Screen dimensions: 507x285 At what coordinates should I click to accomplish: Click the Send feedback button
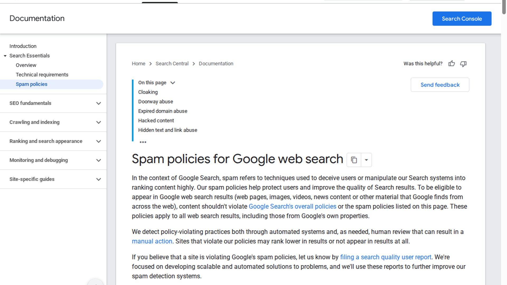tap(440, 85)
